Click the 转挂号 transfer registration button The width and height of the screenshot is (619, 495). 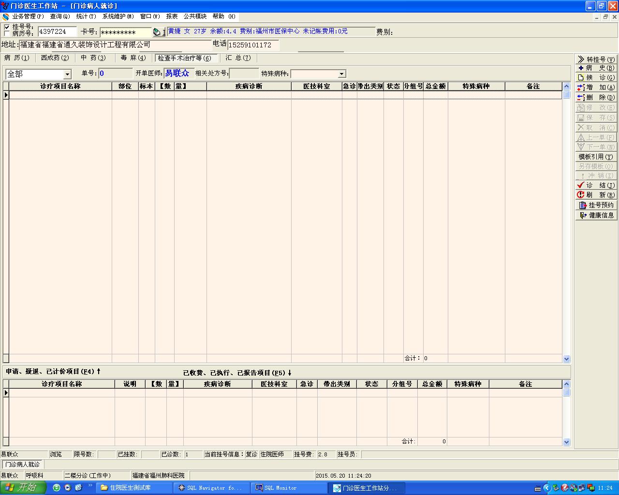pyautogui.click(x=596, y=59)
